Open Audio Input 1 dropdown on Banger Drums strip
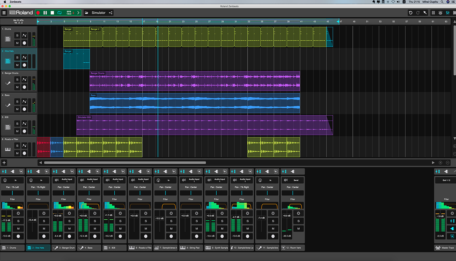 pos(64,180)
